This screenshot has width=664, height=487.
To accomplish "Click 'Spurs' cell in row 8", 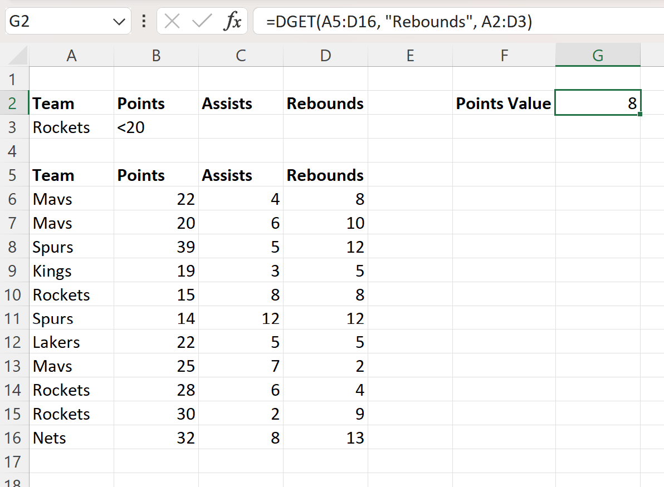I will pos(71,247).
